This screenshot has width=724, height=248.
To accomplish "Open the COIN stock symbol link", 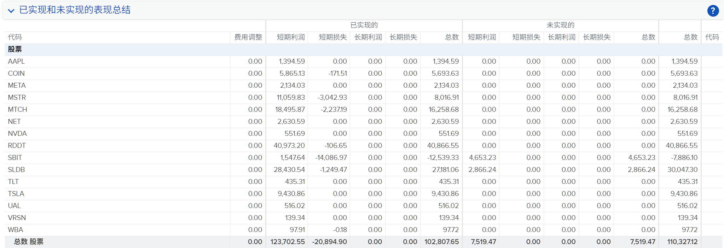I will (16, 73).
